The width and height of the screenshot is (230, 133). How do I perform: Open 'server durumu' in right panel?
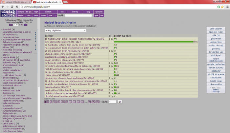point(216,67)
